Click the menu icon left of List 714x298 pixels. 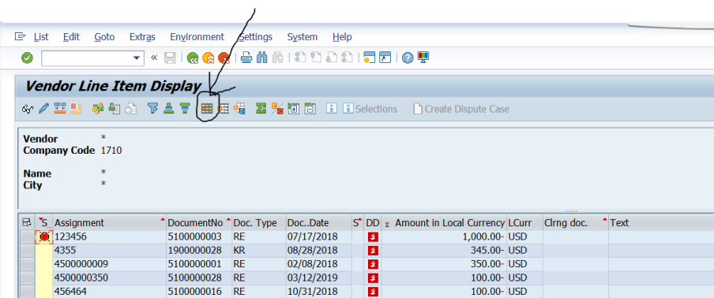[20, 36]
